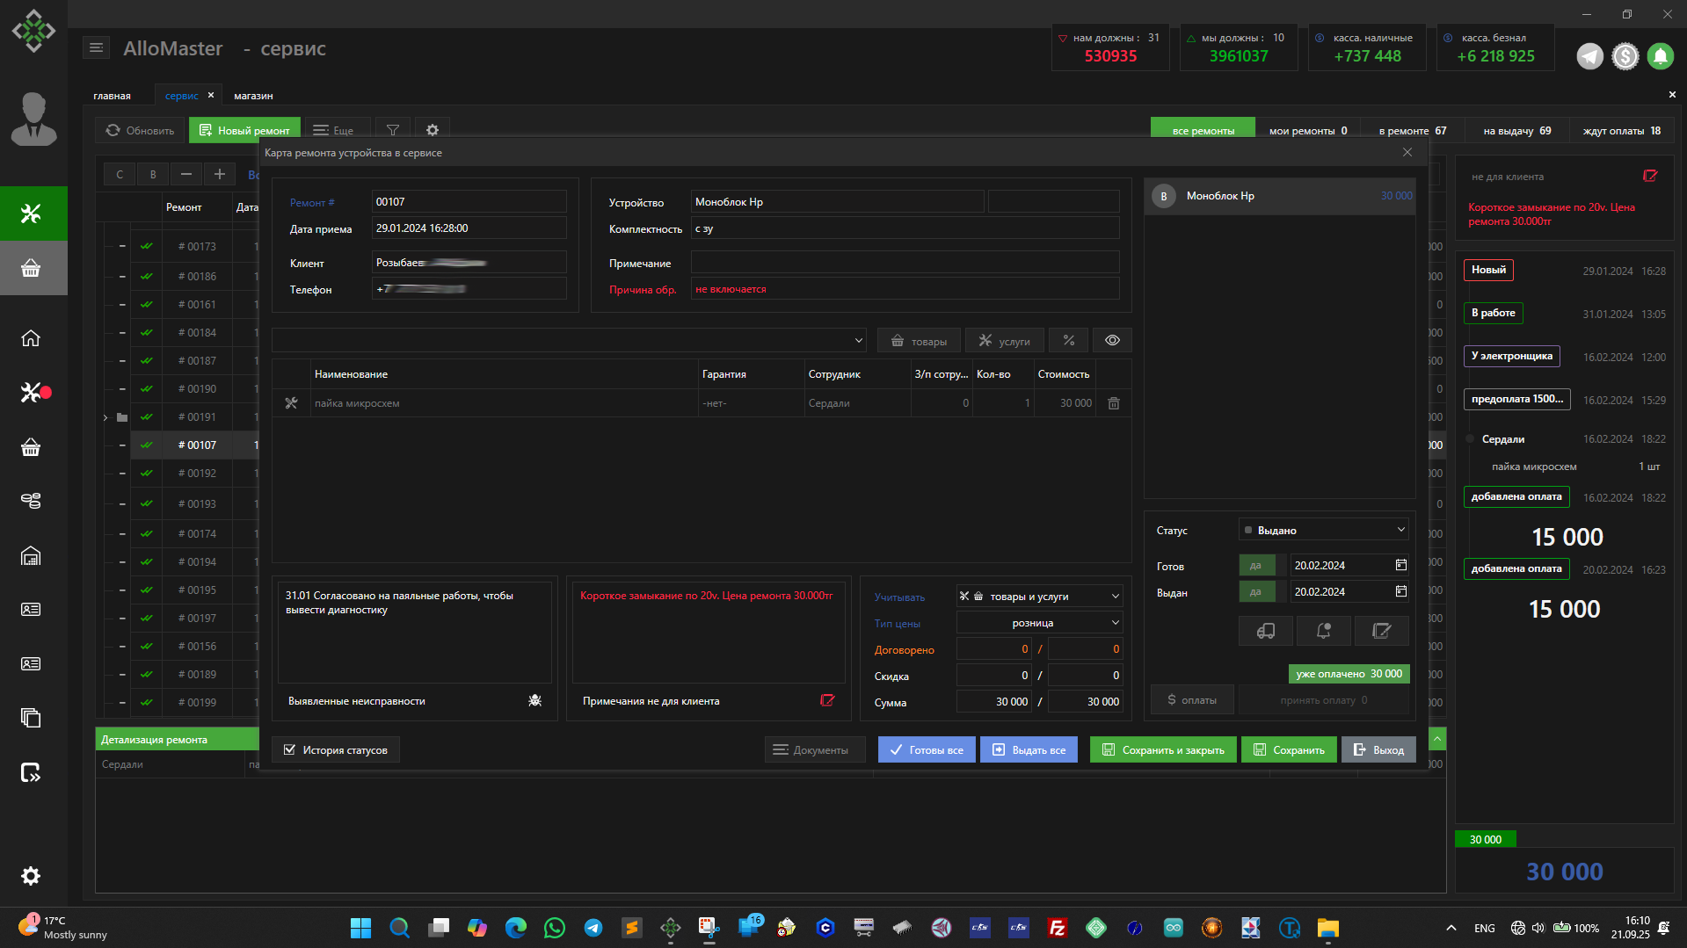Viewport: 1687px width, 948px height.
Task: Click Сохранить и закрыть button
Action: tap(1162, 750)
